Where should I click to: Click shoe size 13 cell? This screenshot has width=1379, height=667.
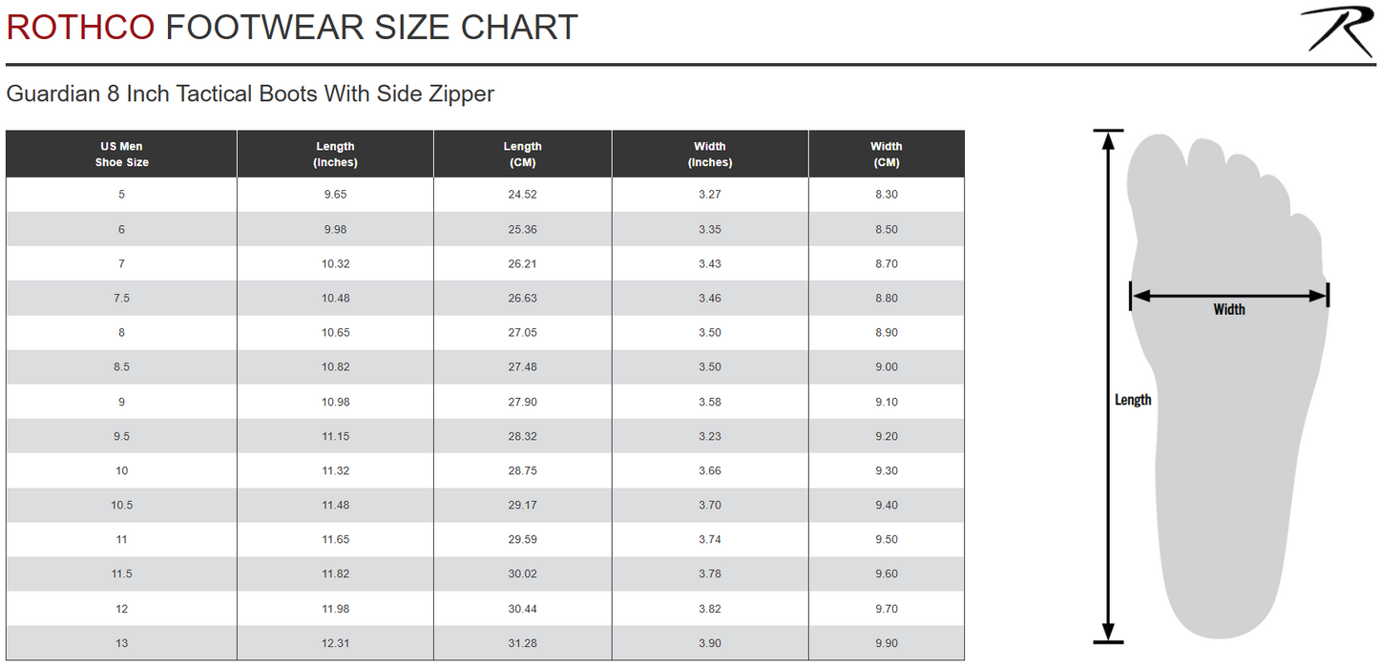[121, 643]
